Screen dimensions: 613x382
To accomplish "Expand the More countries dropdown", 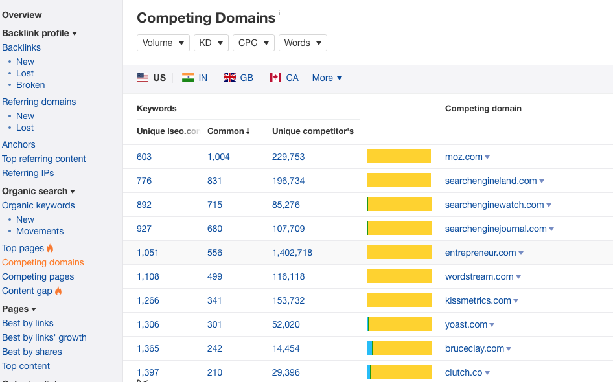I will pos(327,78).
